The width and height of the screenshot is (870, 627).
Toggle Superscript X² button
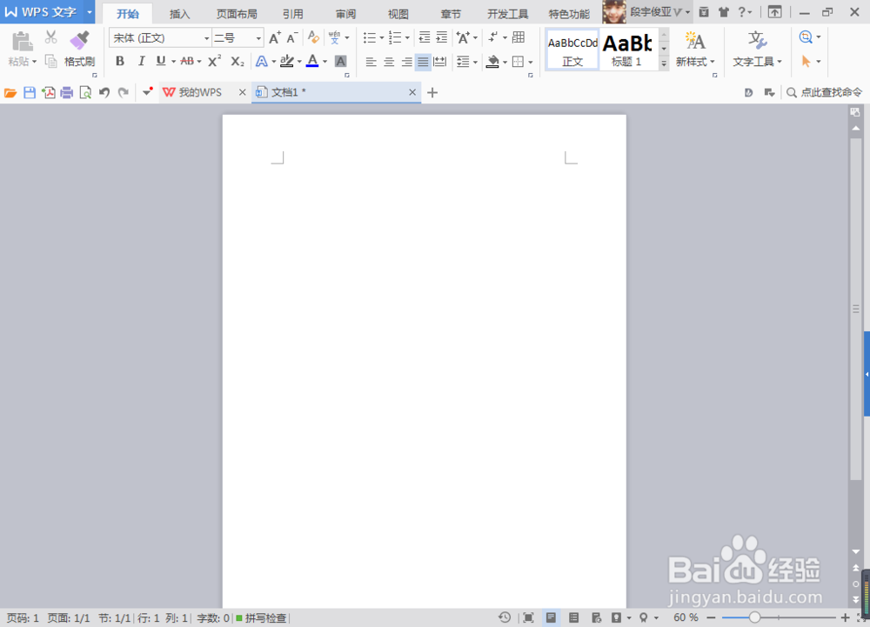[x=215, y=61]
